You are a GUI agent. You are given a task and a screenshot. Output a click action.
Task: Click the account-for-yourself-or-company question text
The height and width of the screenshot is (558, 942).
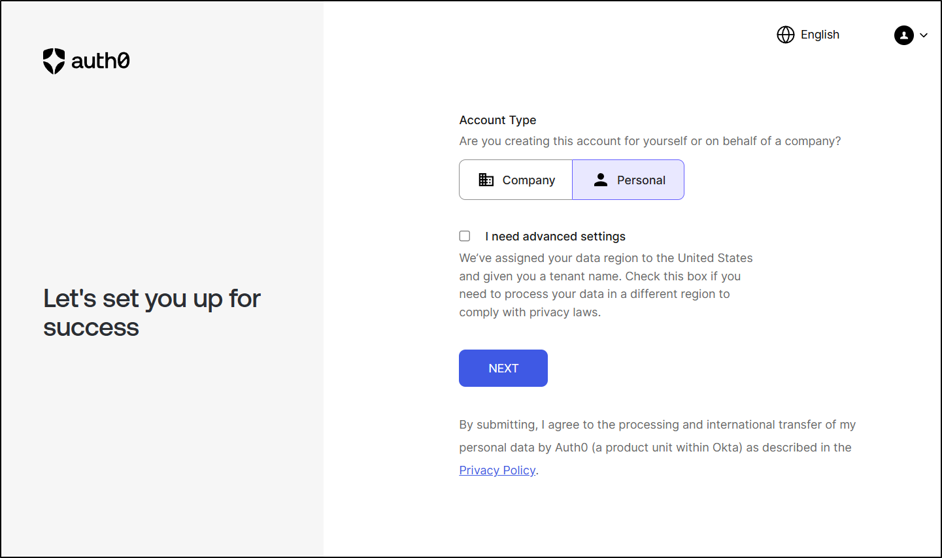click(x=650, y=141)
